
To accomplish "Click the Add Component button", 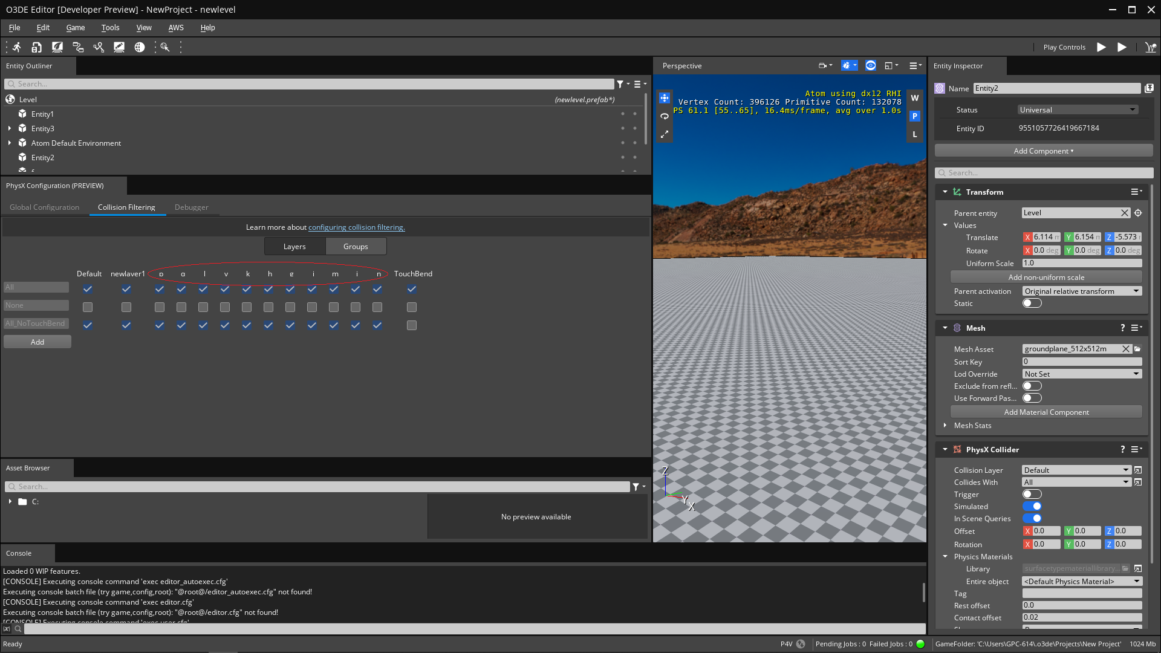I will click(x=1044, y=151).
